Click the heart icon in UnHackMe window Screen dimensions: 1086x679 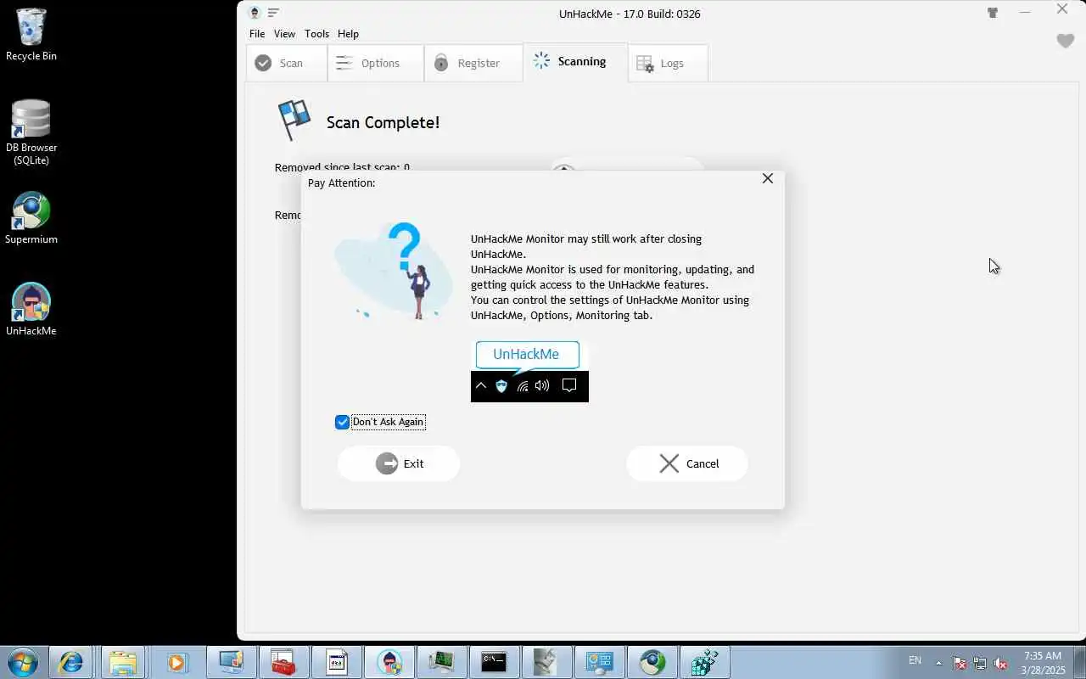click(1066, 41)
